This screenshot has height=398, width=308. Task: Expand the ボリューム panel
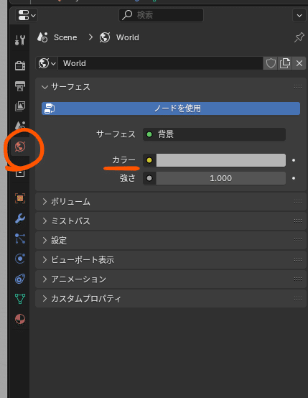pos(171,202)
